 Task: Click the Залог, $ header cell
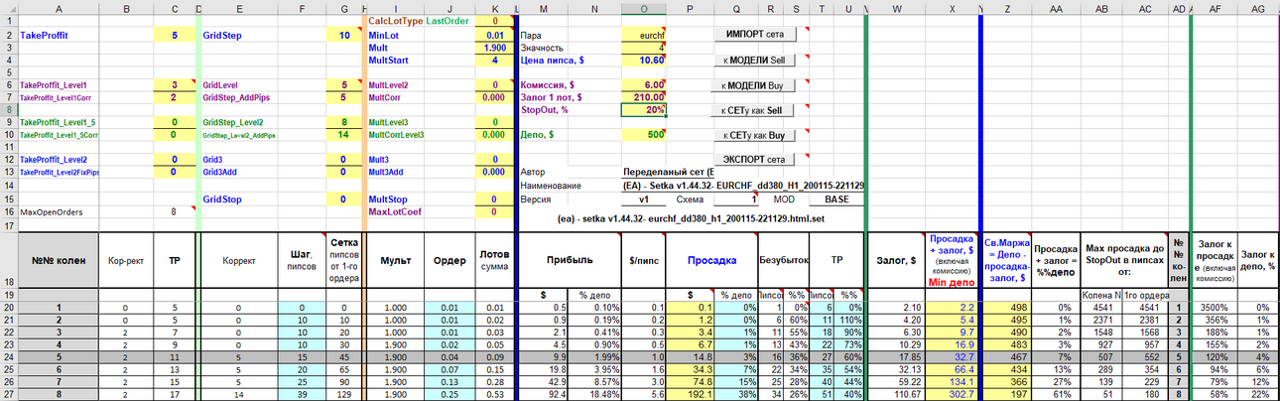click(x=895, y=260)
